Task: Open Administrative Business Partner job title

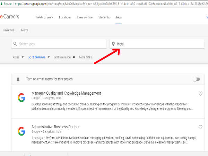Action: [55, 127]
